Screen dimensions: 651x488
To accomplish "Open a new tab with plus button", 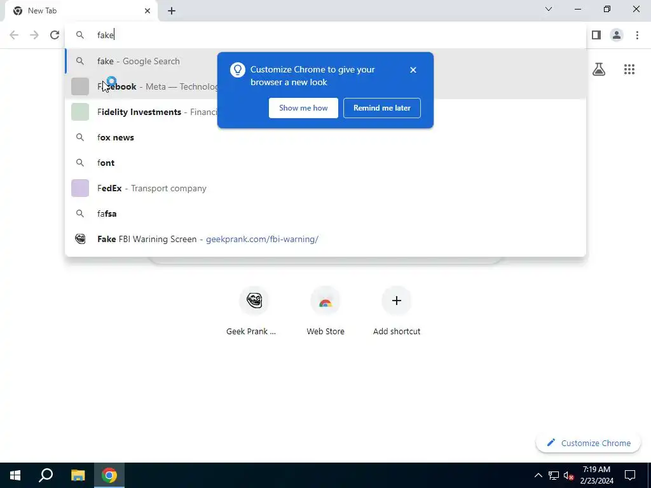I will coord(172,11).
